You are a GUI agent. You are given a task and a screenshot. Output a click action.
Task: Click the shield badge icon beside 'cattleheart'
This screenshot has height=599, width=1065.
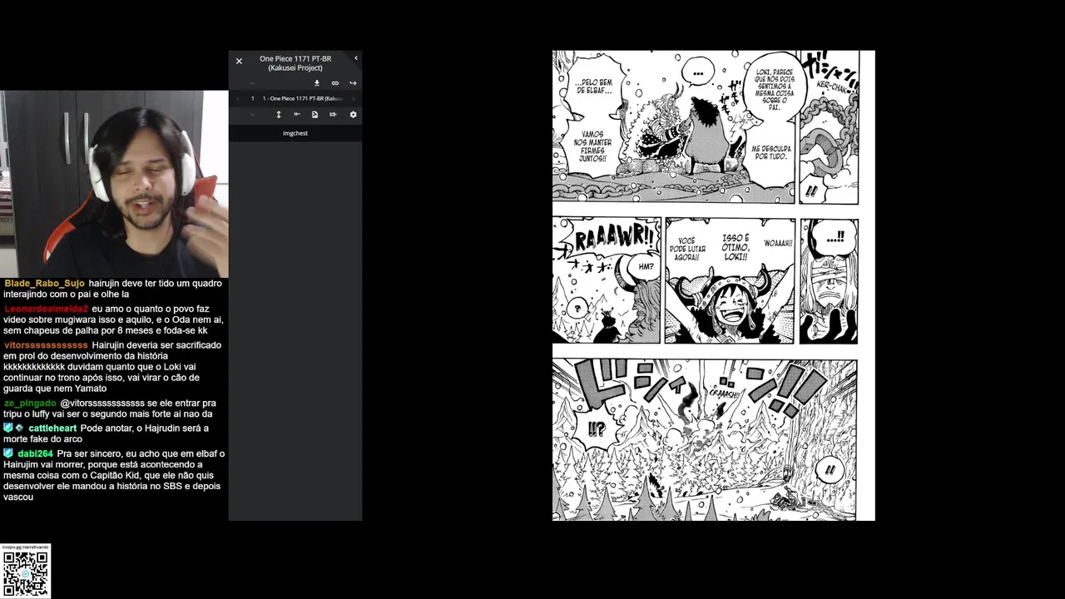click(8, 428)
